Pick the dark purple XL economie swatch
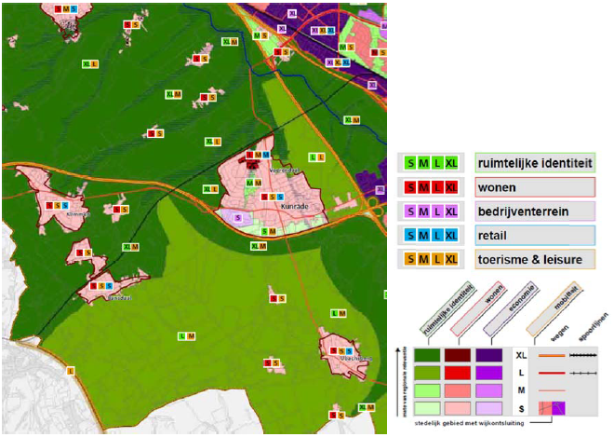This screenshot has width=614, height=437. coord(490,355)
